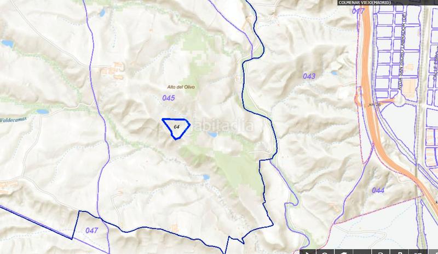Viewport: 438px width, 254px height.
Task: Click the pond icon above Valdecamas label
Action: pyautogui.click(x=43, y=112)
